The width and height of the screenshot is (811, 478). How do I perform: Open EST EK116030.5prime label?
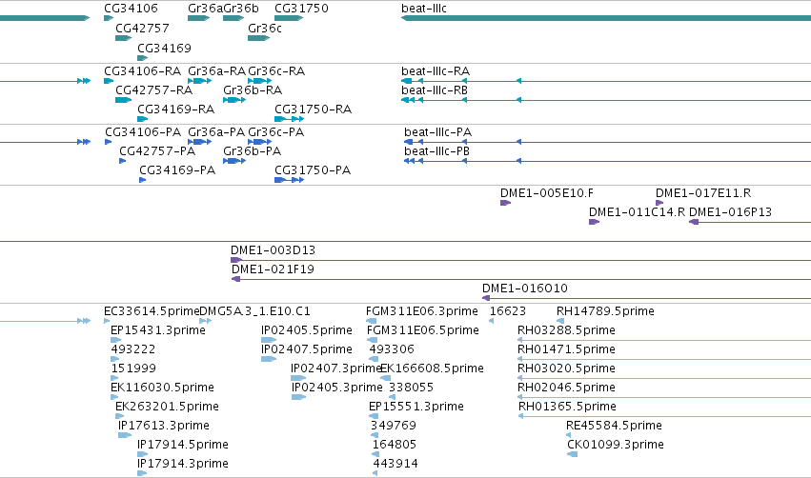tap(162, 388)
